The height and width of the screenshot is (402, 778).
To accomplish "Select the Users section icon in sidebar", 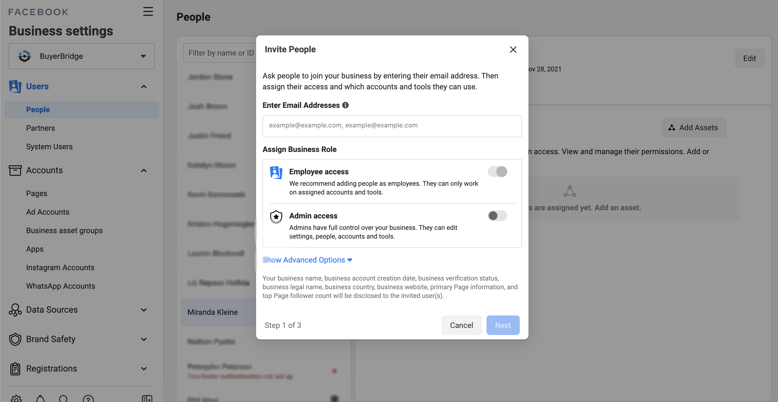I will [14, 86].
